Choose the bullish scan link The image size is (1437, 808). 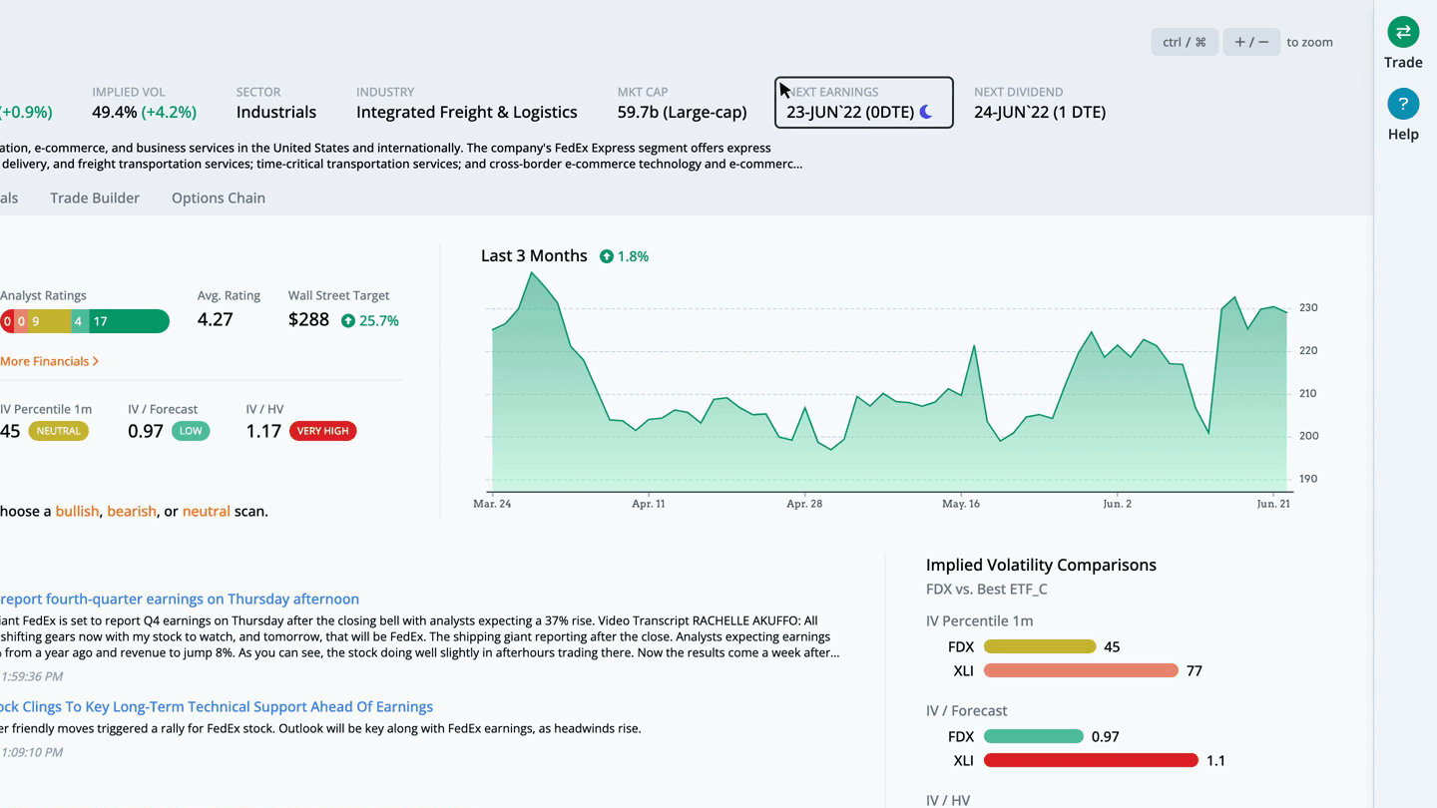coord(77,511)
